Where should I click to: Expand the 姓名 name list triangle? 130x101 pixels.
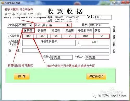pos(67,25)
